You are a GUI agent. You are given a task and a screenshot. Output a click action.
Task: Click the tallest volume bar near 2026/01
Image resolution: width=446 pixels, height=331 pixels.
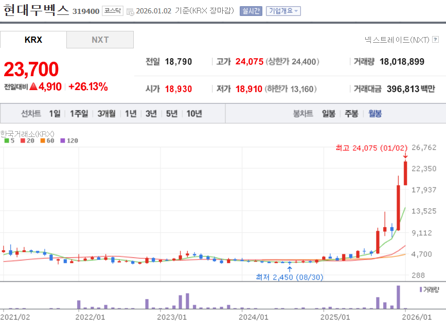point(398,297)
